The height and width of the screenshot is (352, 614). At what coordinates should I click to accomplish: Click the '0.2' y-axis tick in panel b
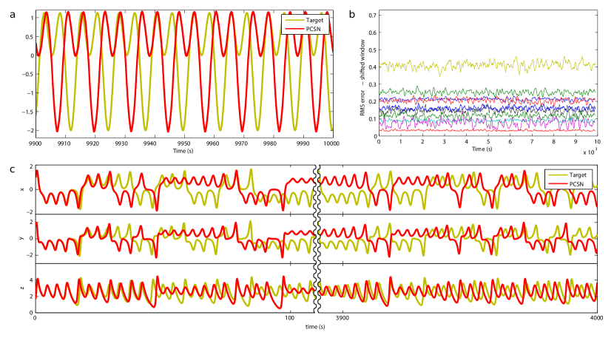tap(372, 102)
